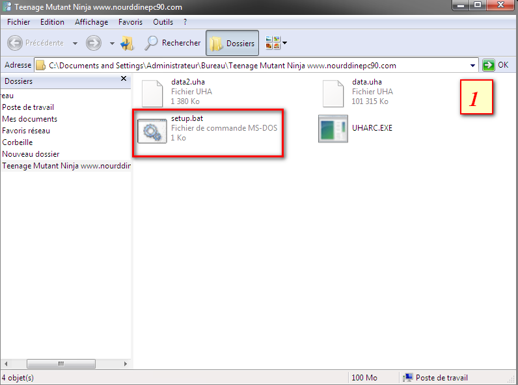Toggle the Dossiers folders pane button
This screenshot has height=385, width=518.
coord(232,44)
